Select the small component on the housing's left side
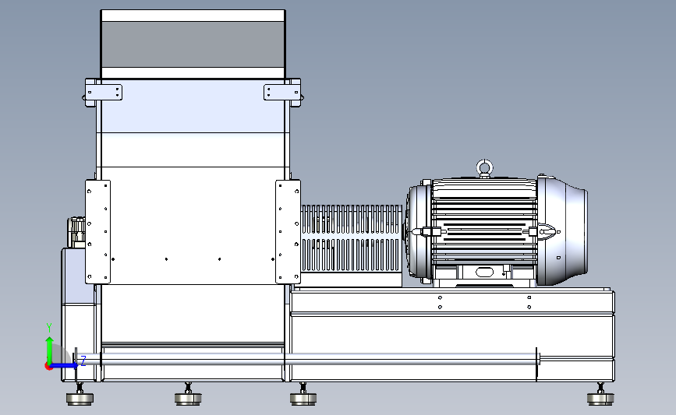676x415 pixels. point(76,233)
